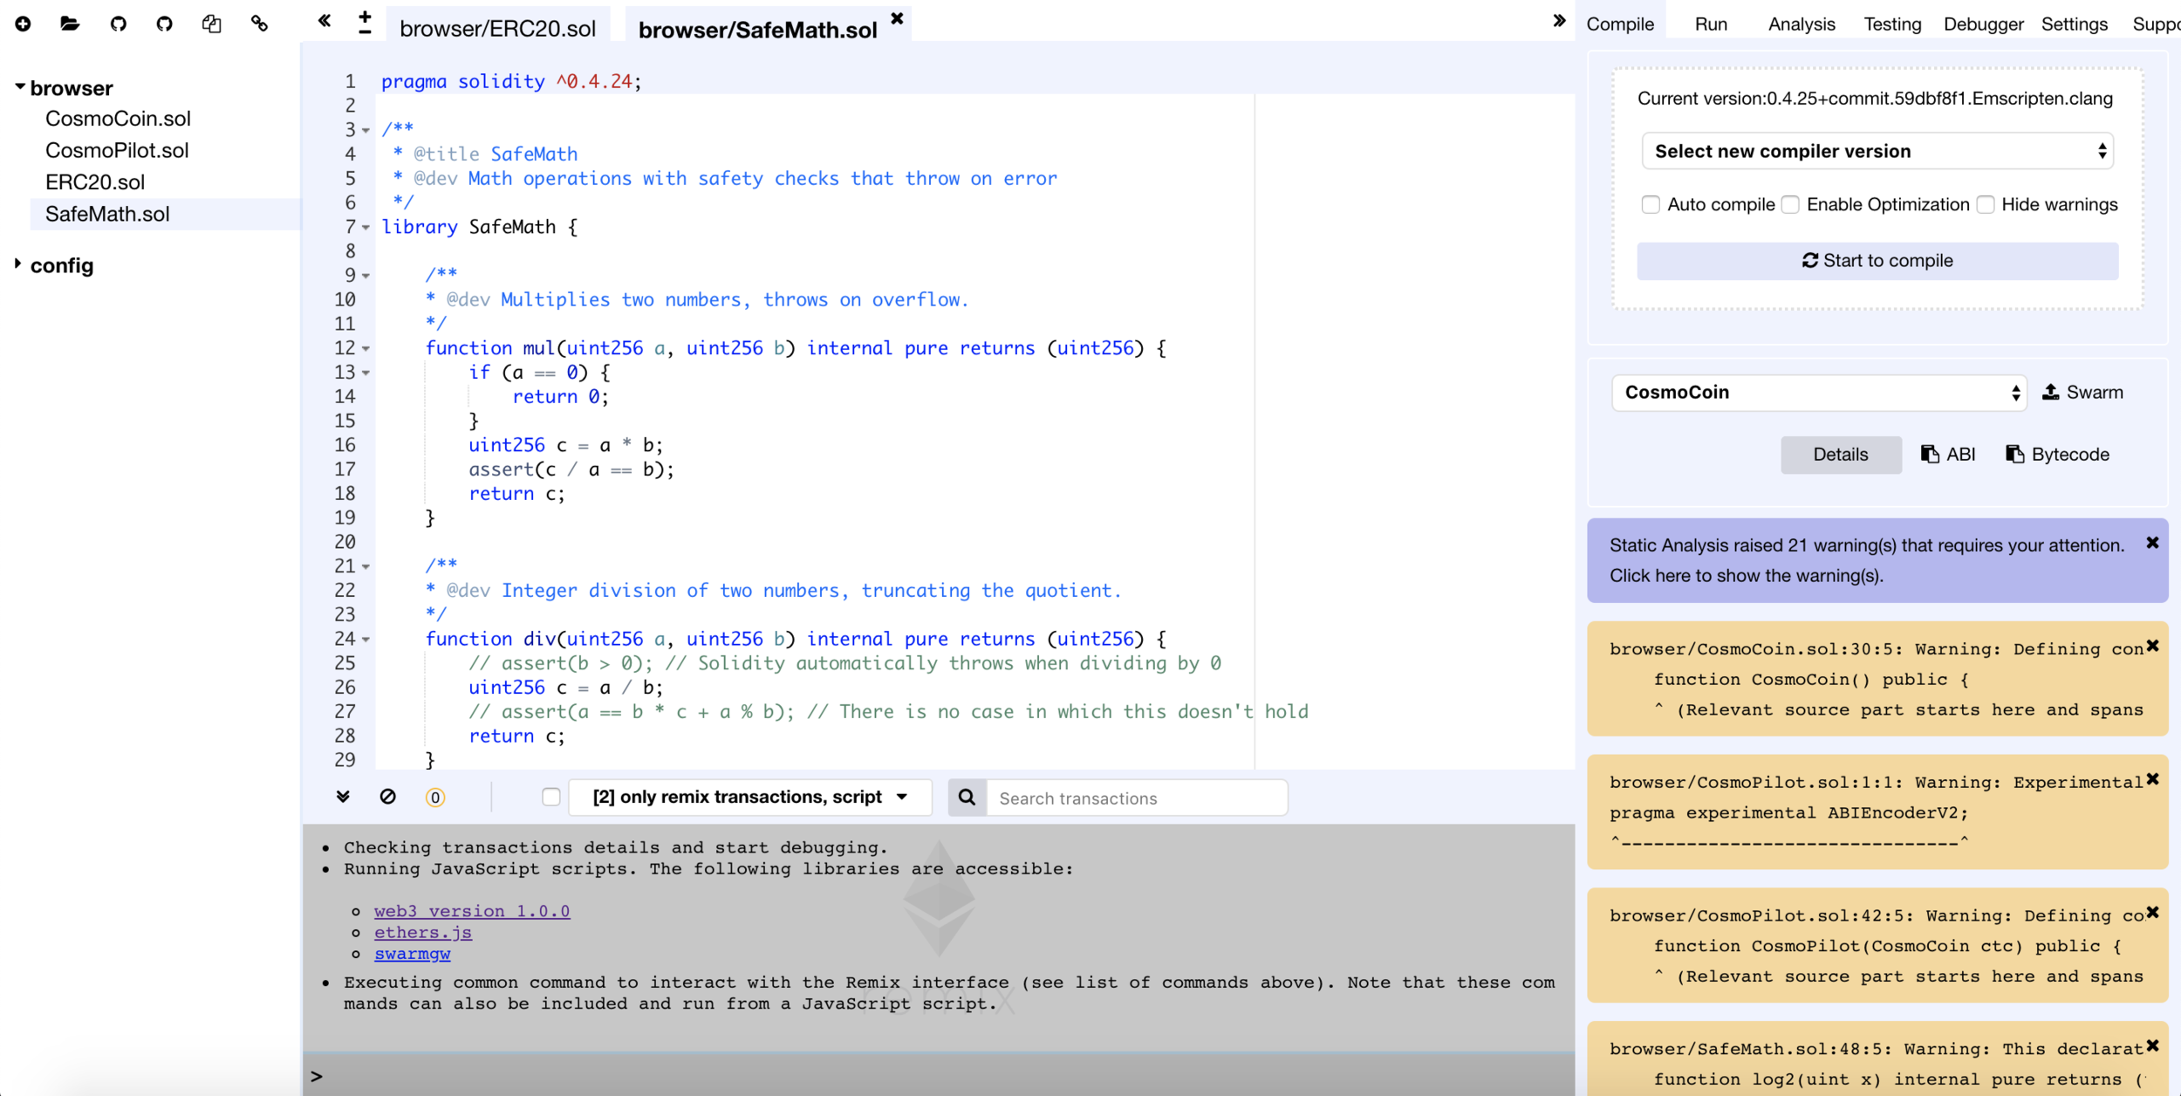Open the Select new compiler version dropdown
This screenshot has width=2181, height=1096.
[1877, 152]
